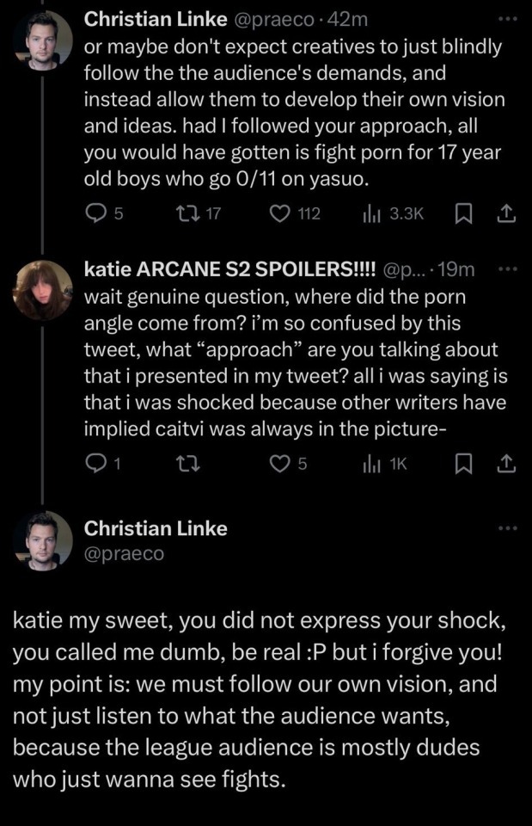The height and width of the screenshot is (826, 532).
Task: Retweet katie's genuine question tweet
Action: [187, 465]
